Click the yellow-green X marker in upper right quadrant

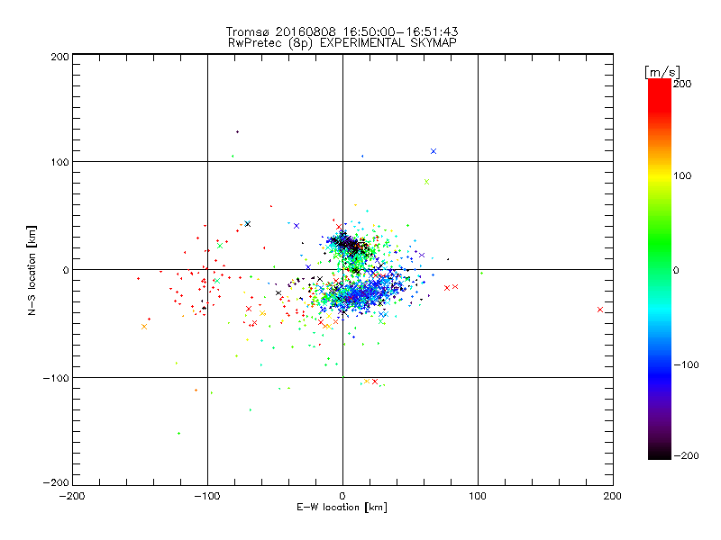click(x=426, y=182)
